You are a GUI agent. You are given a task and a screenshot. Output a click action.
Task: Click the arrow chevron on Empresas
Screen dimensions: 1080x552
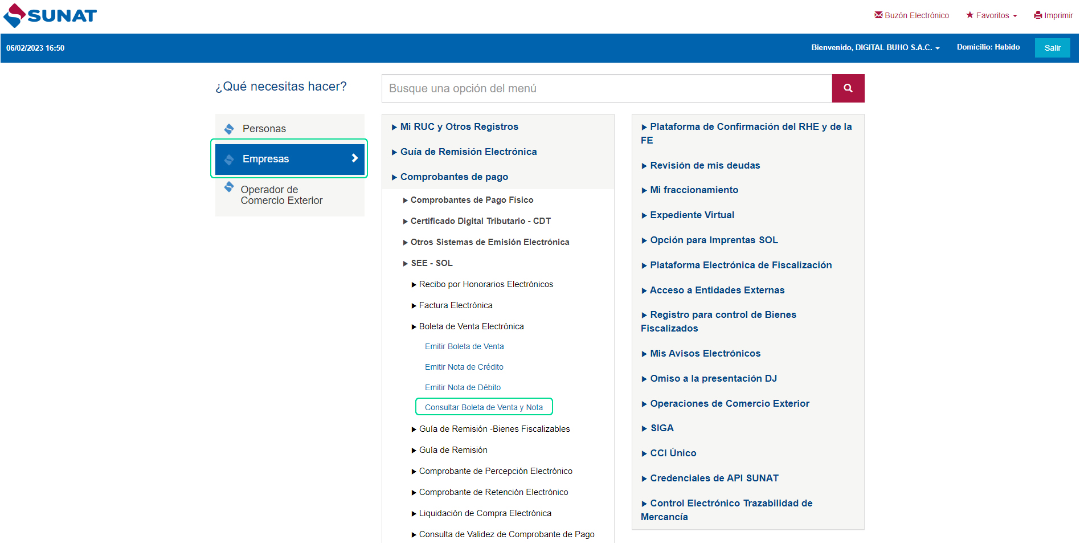click(x=354, y=158)
